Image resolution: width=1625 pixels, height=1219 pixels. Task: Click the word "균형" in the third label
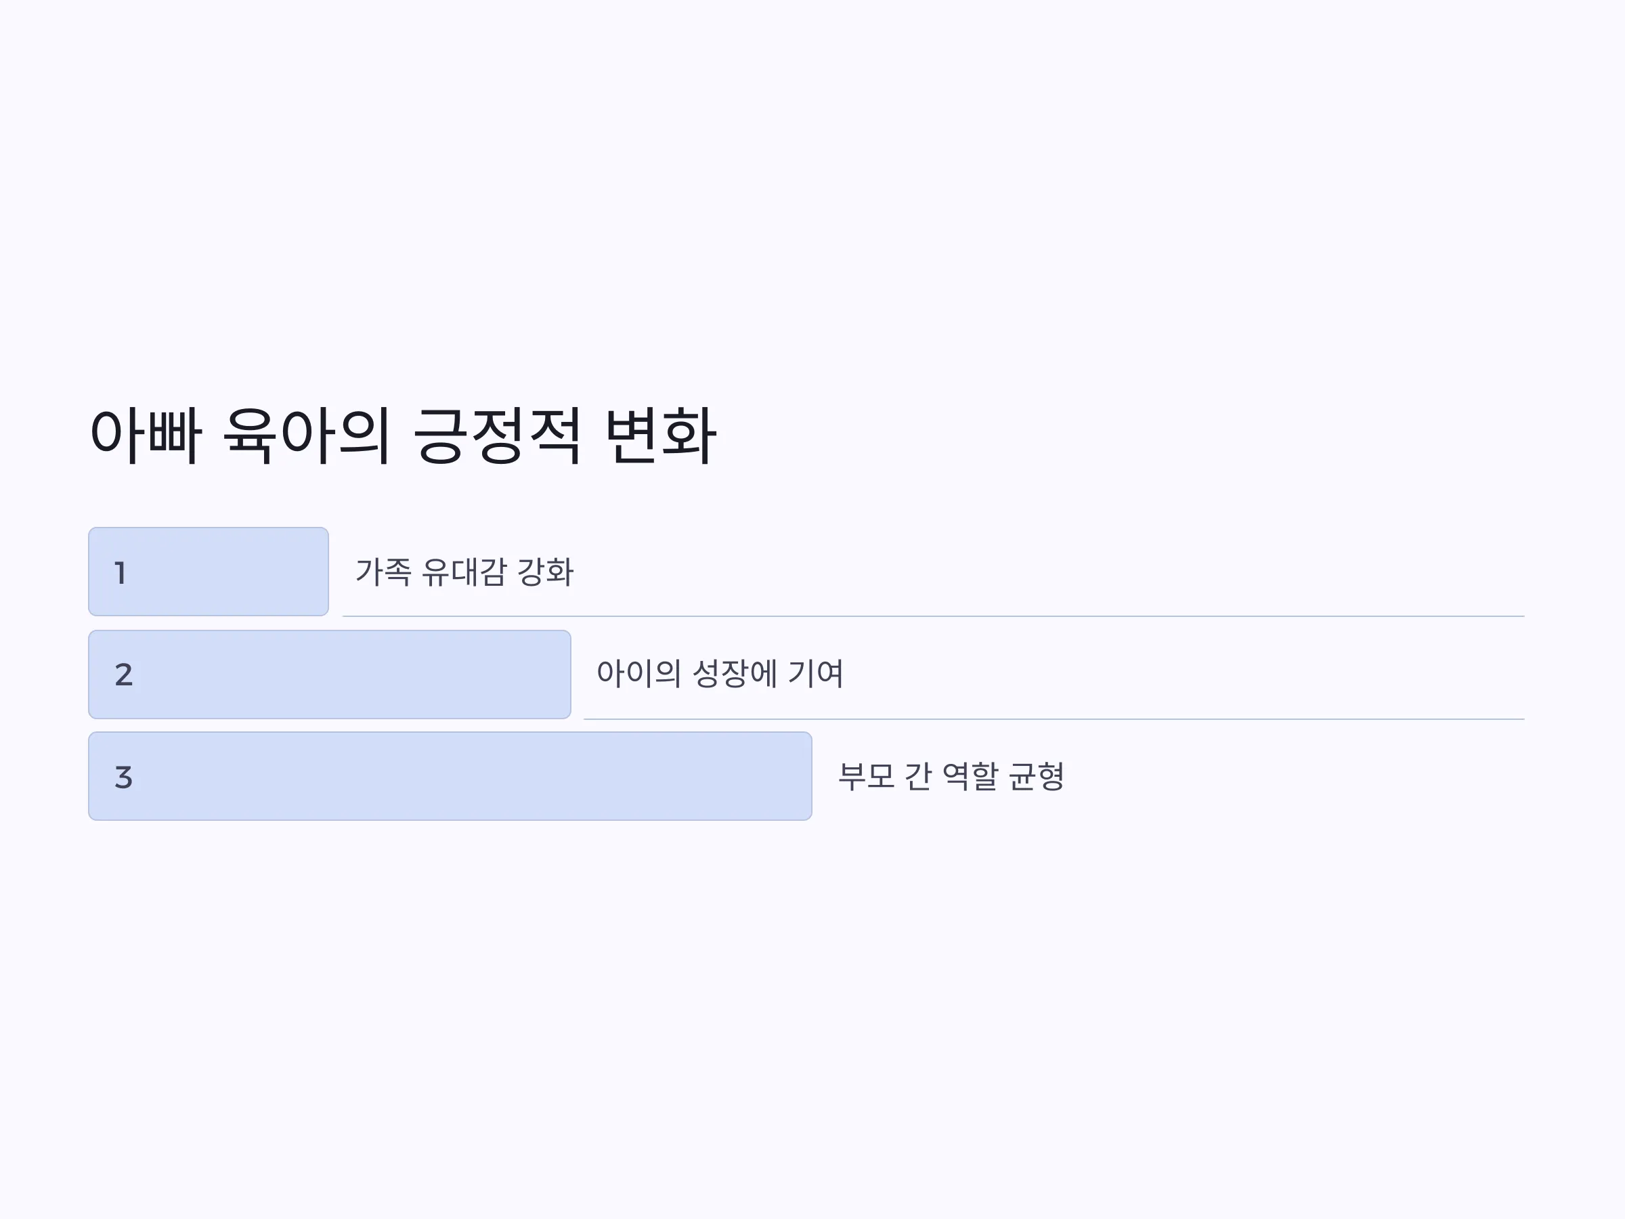point(1037,776)
